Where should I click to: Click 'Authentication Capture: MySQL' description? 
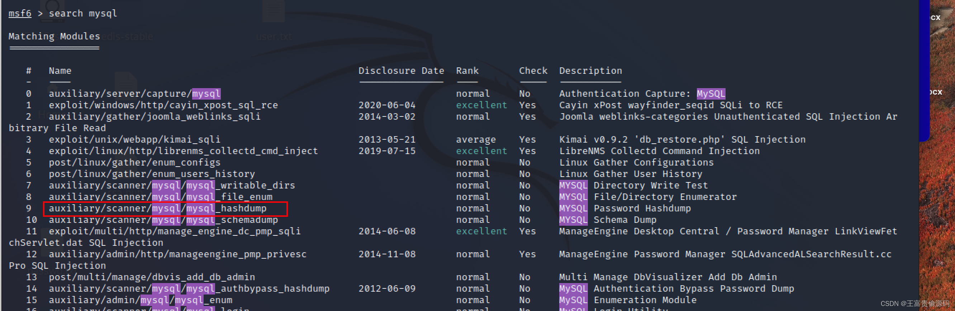pyautogui.click(x=642, y=94)
